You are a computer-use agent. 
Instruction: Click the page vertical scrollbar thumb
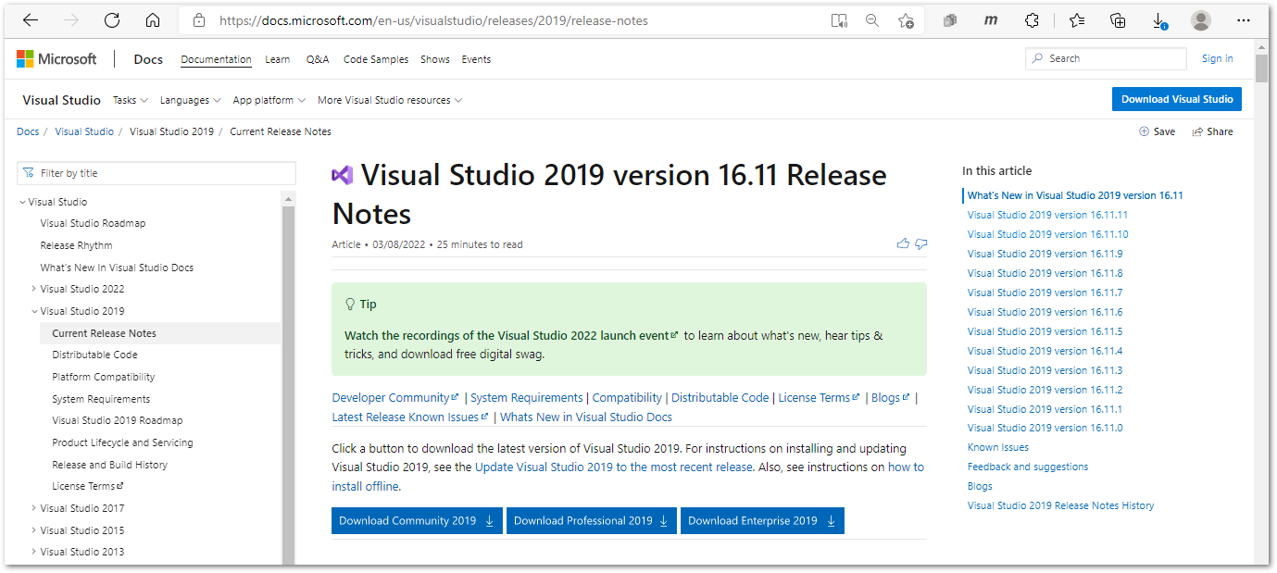[1261, 69]
